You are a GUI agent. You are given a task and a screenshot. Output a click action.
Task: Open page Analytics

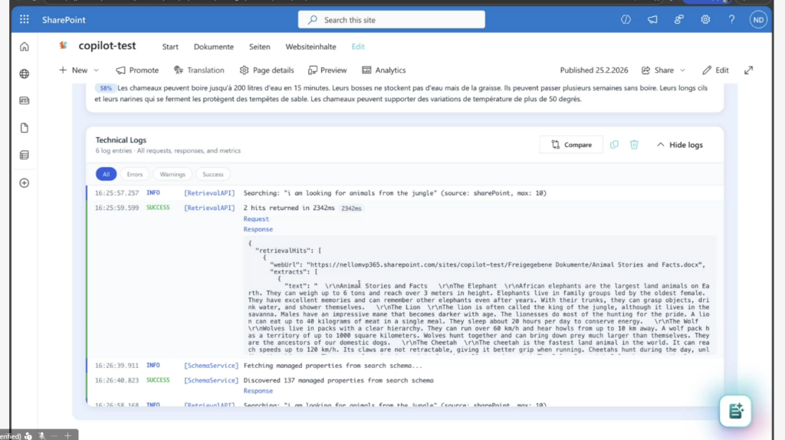(x=384, y=70)
